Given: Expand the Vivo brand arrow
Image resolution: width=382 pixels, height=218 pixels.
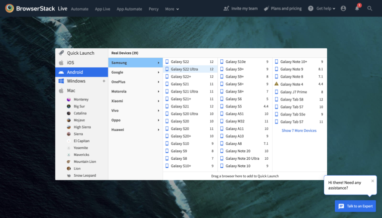Looking at the screenshot, I should tap(158, 110).
